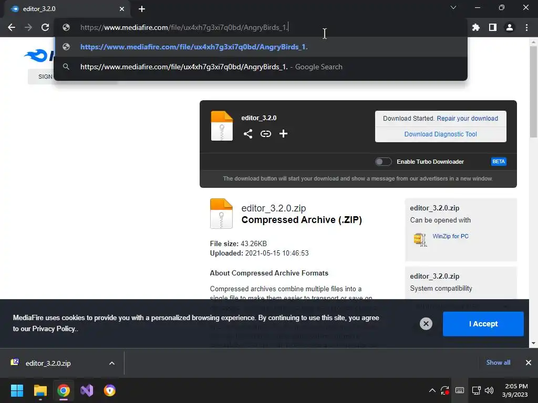Viewport: 538px width, 403px height.
Task: Click the Uploaded 2021-05-15 10:46:53 text
Action: (x=260, y=253)
